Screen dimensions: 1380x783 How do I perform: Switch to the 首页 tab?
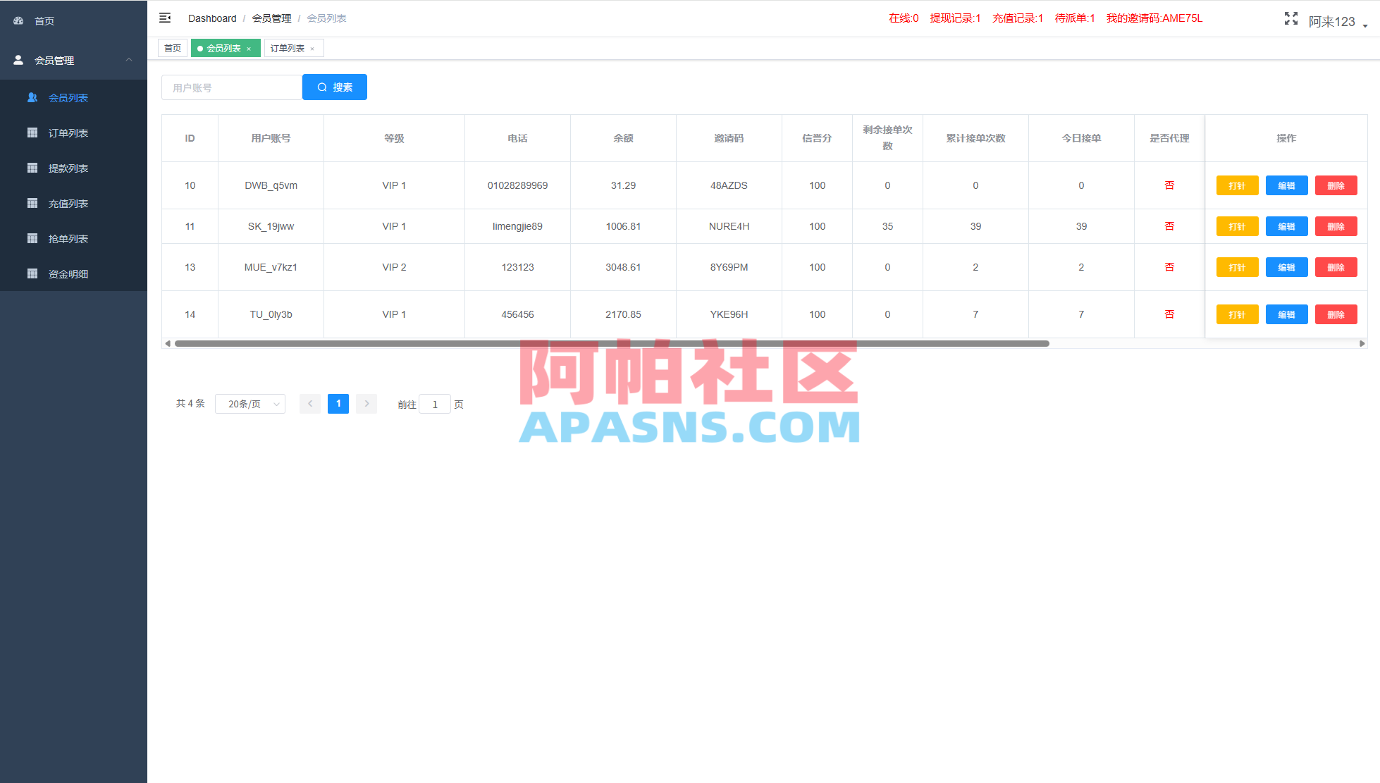tap(172, 48)
